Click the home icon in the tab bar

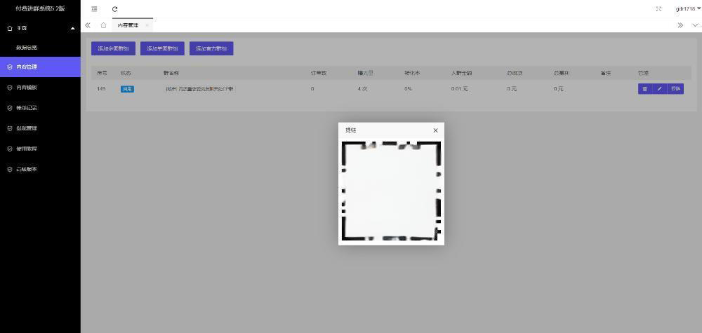click(x=103, y=25)
